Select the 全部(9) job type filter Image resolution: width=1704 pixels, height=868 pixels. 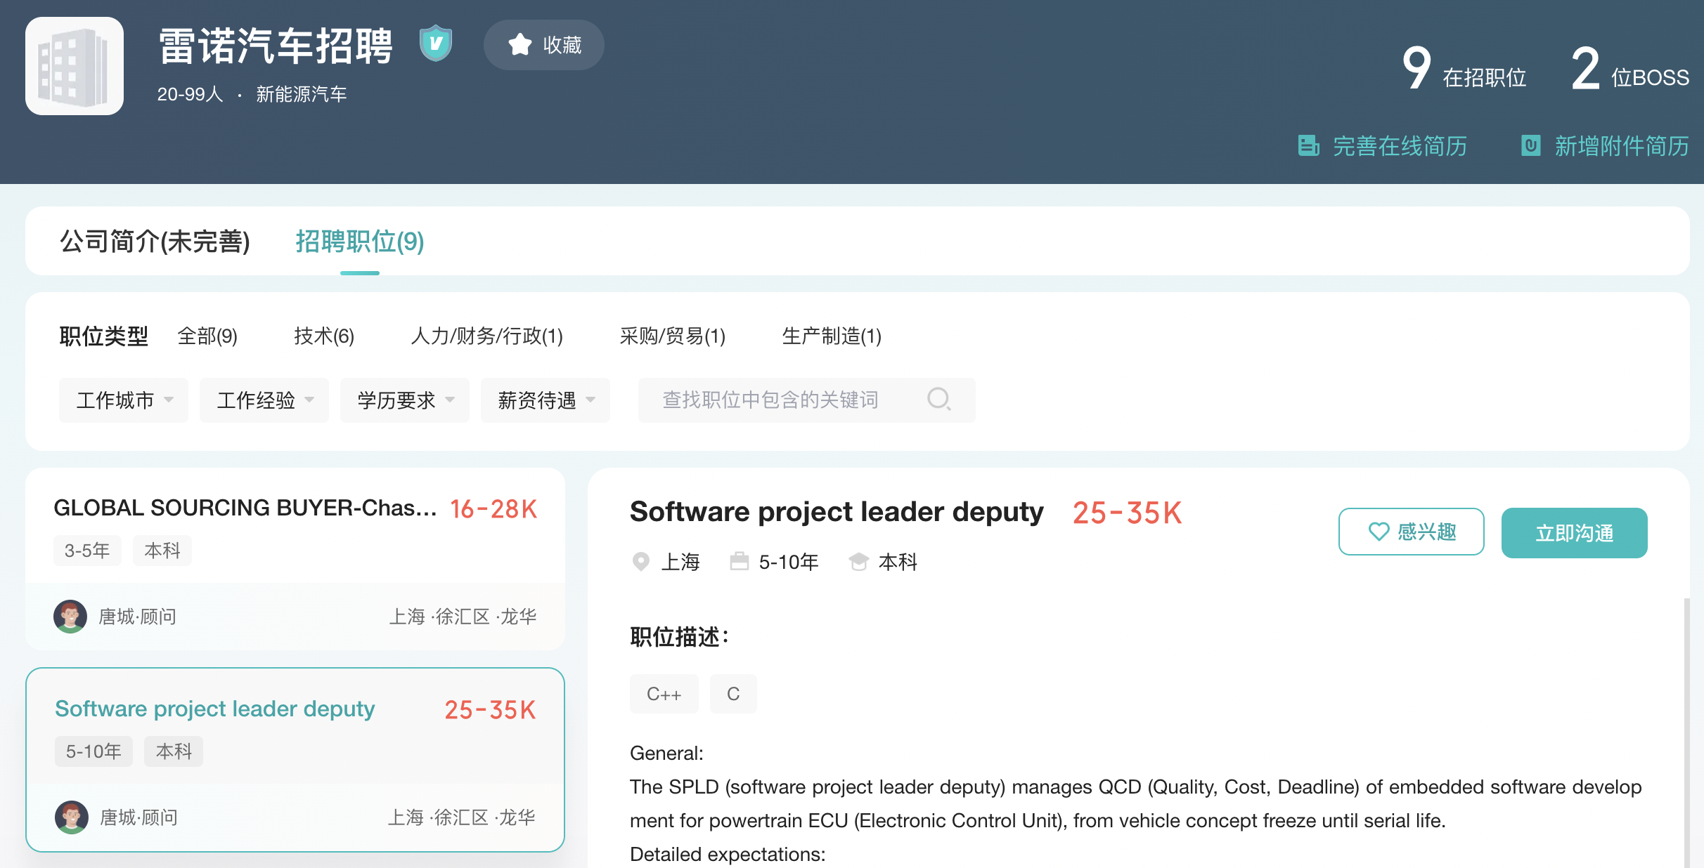(x=207, y=336)
